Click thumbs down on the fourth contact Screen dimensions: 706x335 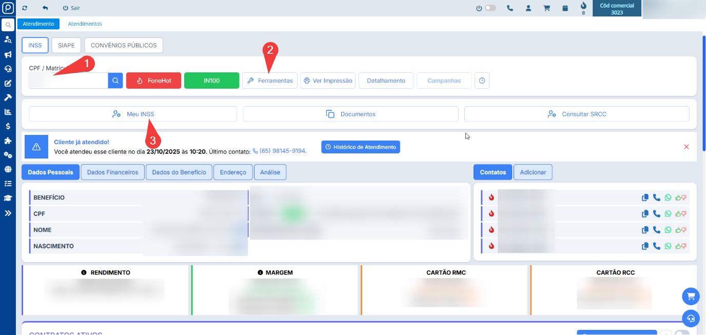684,246
